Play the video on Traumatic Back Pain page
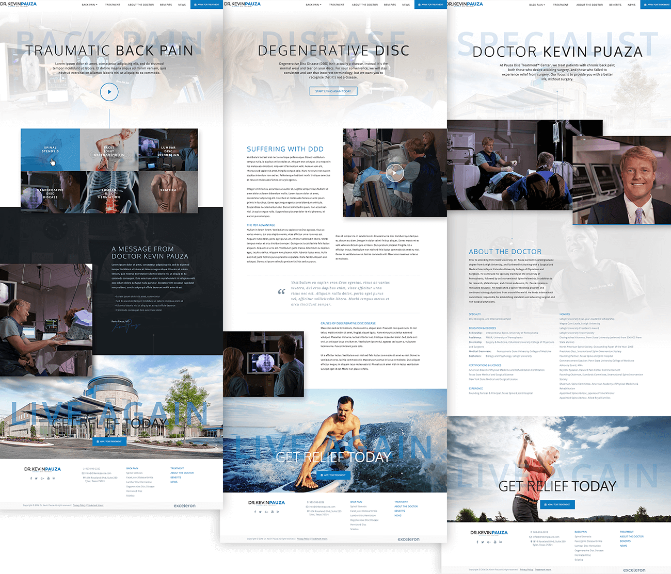Image resolution: width=671 pixels, height=574 pixels. [x=109, y=92]
